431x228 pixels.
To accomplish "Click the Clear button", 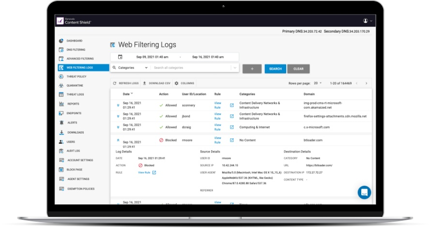I will point(298,69).
